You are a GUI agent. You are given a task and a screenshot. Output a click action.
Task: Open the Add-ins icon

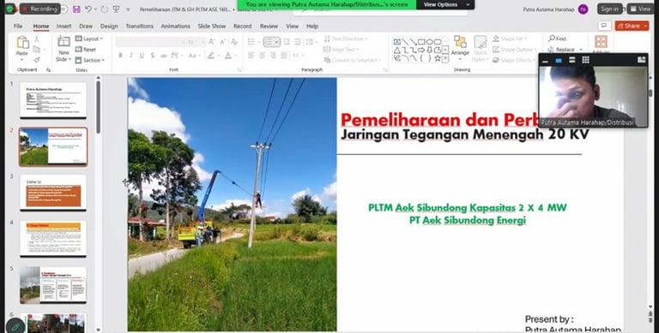(x=601, y=42)
